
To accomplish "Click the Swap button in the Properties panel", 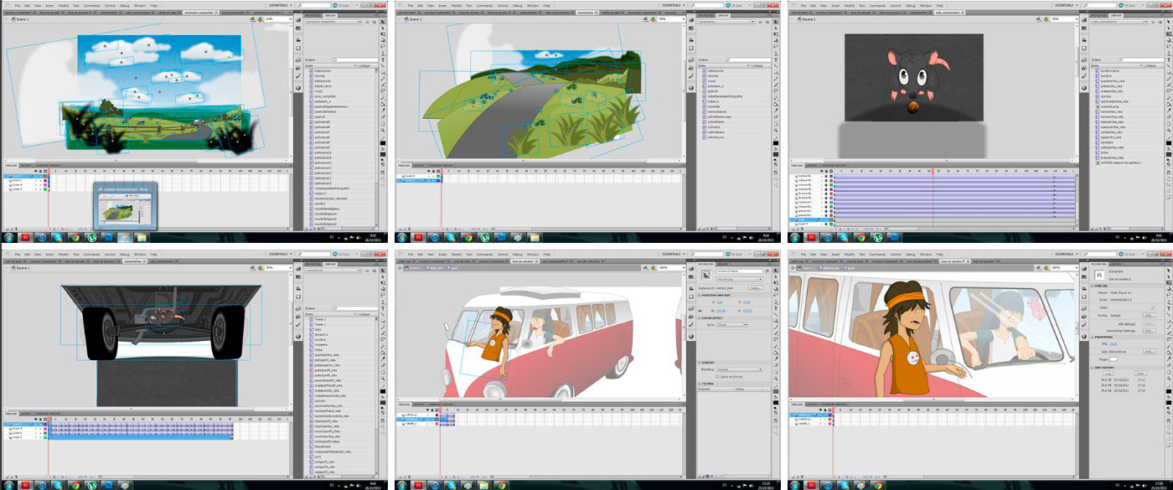I will click(754, 287).
